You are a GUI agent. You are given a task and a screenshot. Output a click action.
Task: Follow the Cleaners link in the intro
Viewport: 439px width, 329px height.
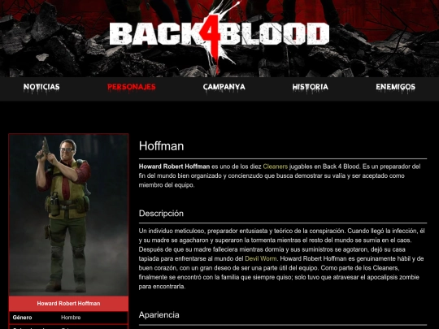point(276,167)
